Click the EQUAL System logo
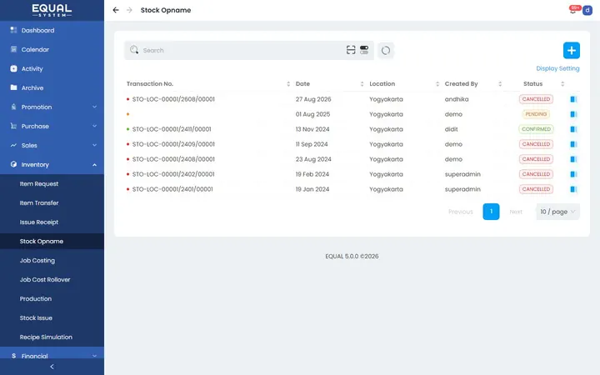The image size is (600, 375). tap(52, 10)
